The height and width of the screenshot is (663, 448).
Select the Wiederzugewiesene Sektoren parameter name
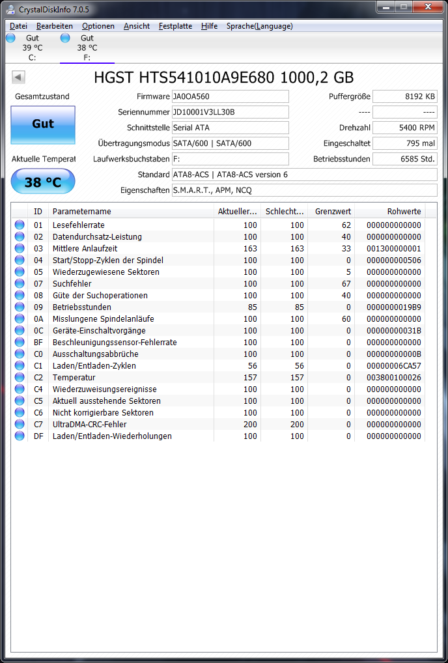click(x=106, y=272)
